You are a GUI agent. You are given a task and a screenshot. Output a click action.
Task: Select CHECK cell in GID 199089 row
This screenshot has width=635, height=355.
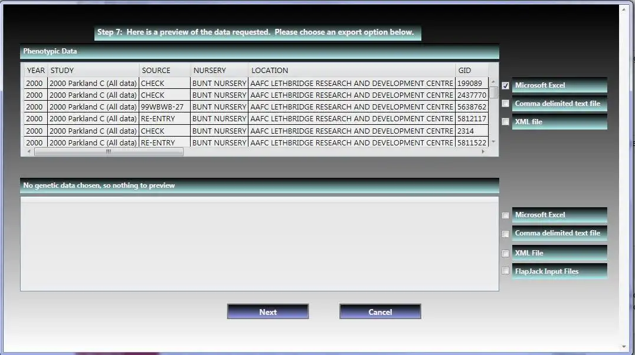pyautogui.click(x=165, y=83)
